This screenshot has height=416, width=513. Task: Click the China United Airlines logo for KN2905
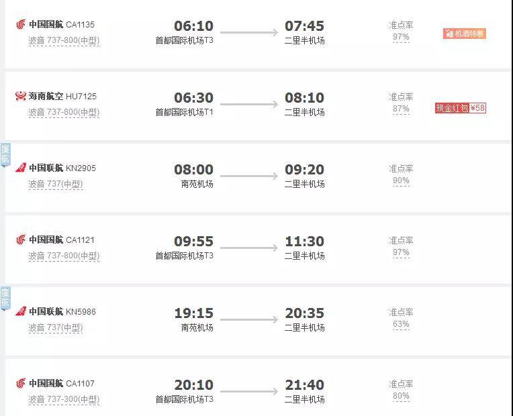[x=21, y=168]
